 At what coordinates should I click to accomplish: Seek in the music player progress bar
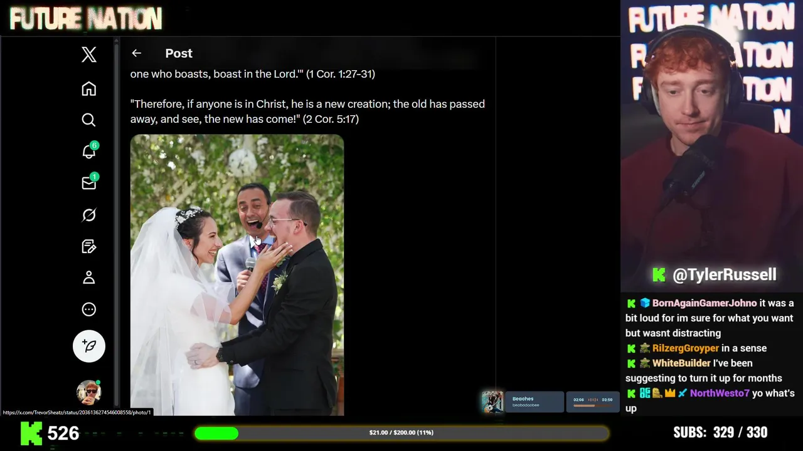point(593,405)
